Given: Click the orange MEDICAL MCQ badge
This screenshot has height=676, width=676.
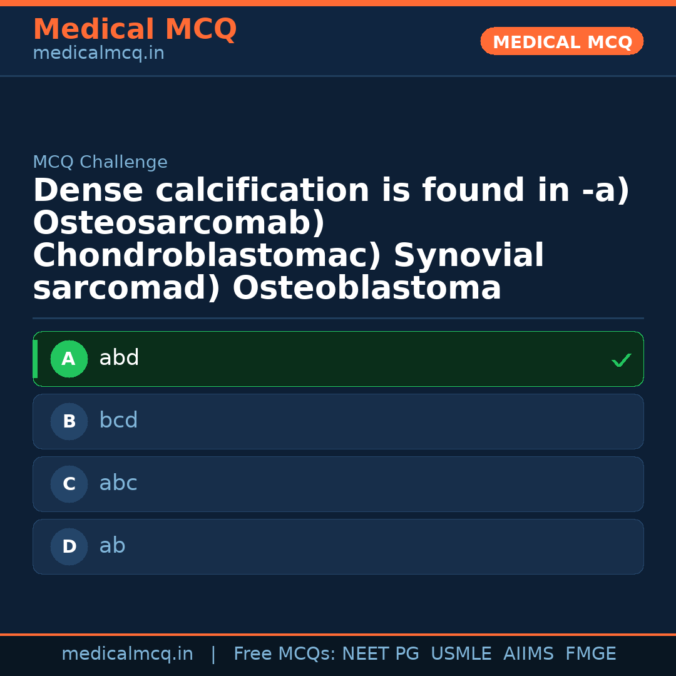Looking at the screenshot, I should click(x=561, y=41).
